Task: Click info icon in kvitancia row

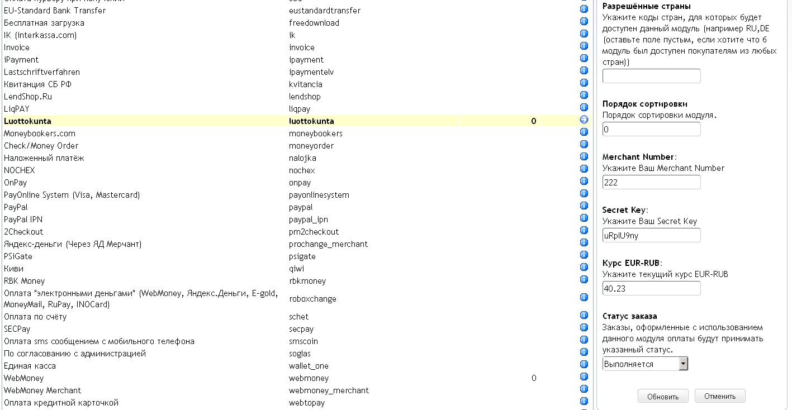Action: pos(584,83)
